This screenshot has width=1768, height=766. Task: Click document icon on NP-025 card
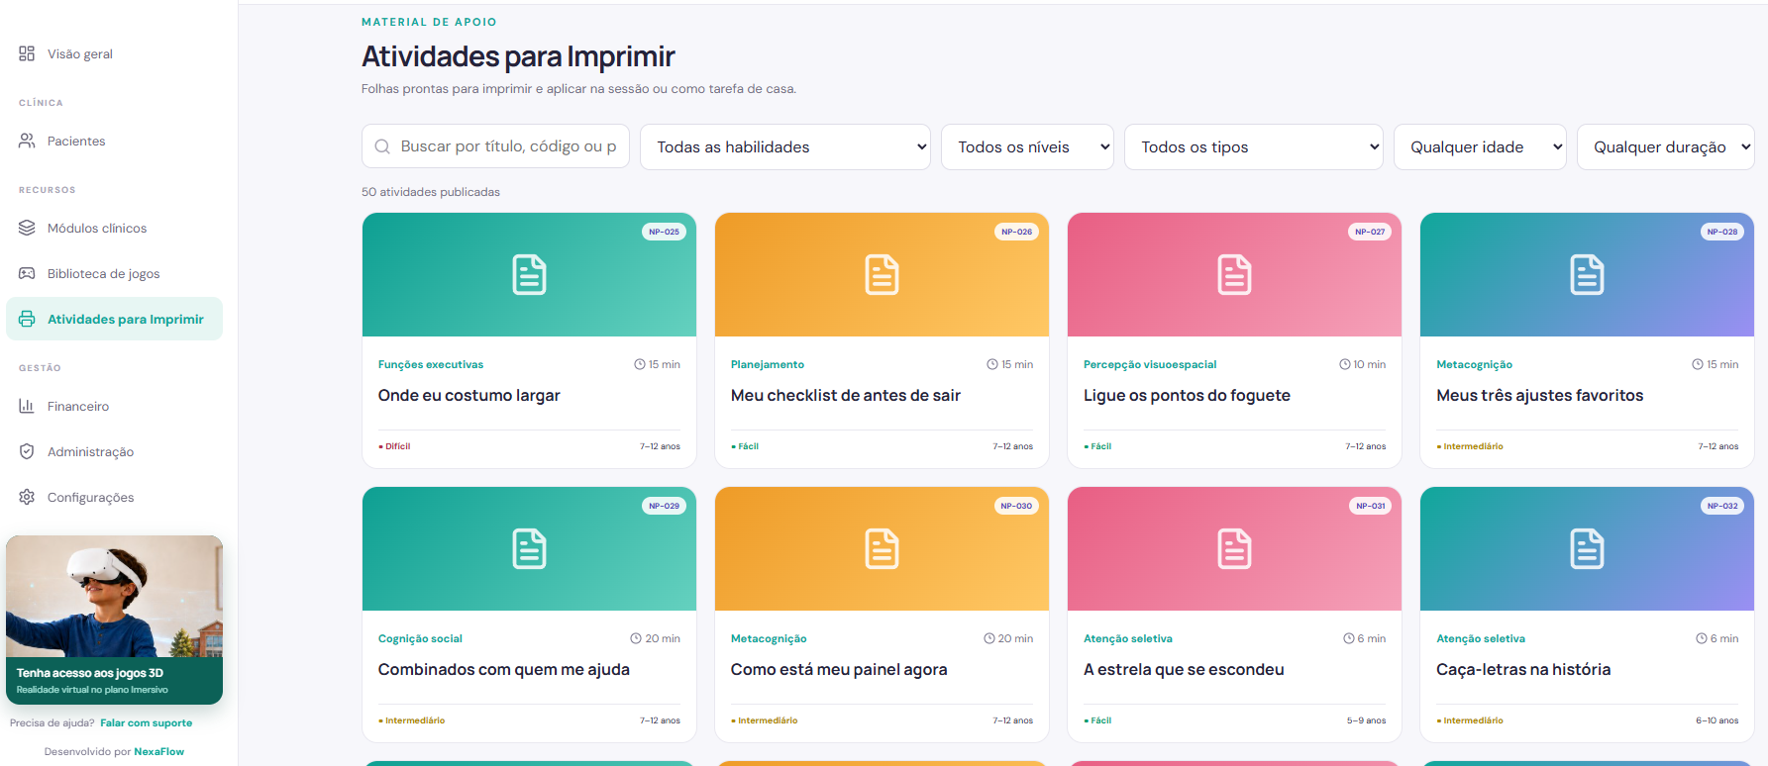529,274
